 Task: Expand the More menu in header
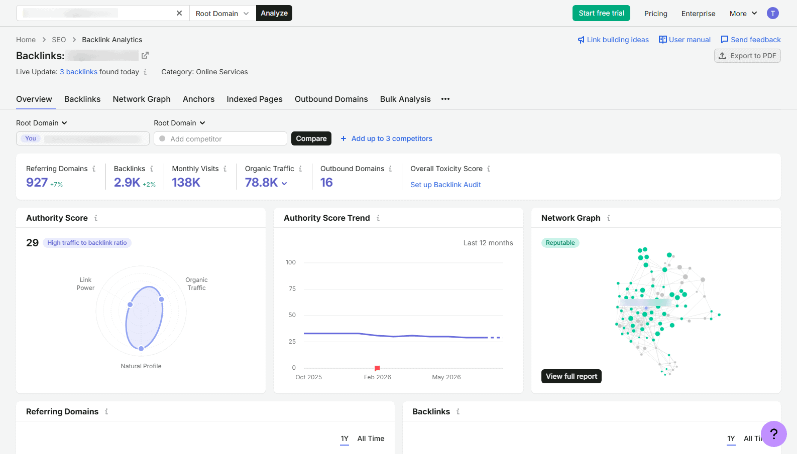[743, 14]
